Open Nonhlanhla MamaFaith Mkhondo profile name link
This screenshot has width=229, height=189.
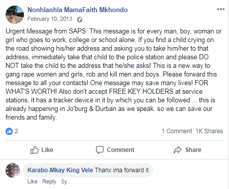click(78, 10)
